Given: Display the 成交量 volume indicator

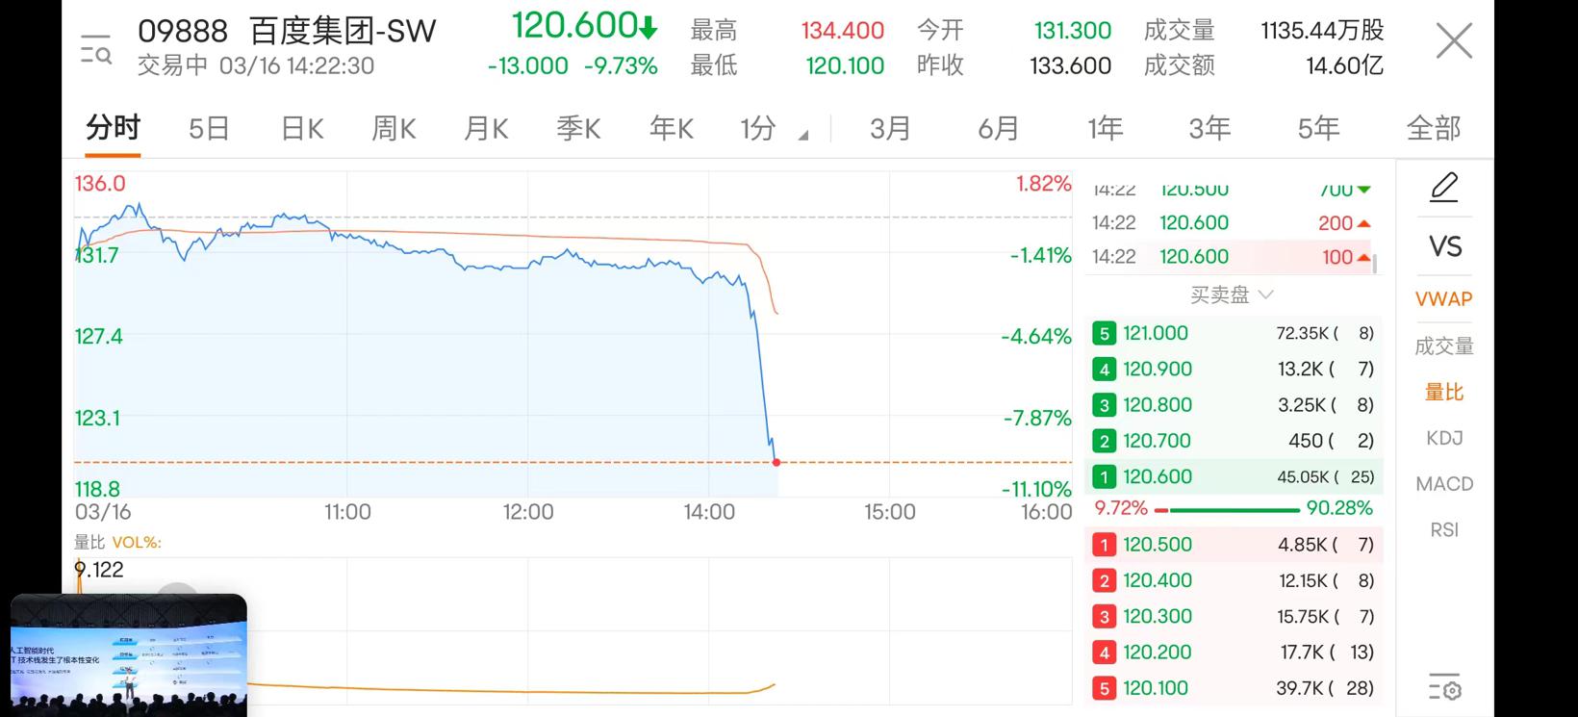Looking at the screenshot, I should click(x=1443, y=345).
